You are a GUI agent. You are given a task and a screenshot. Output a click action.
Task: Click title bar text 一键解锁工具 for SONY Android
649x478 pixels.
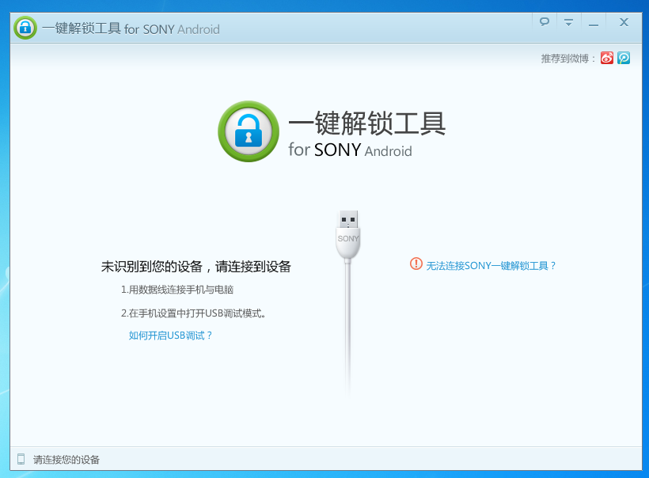[131, 29]
